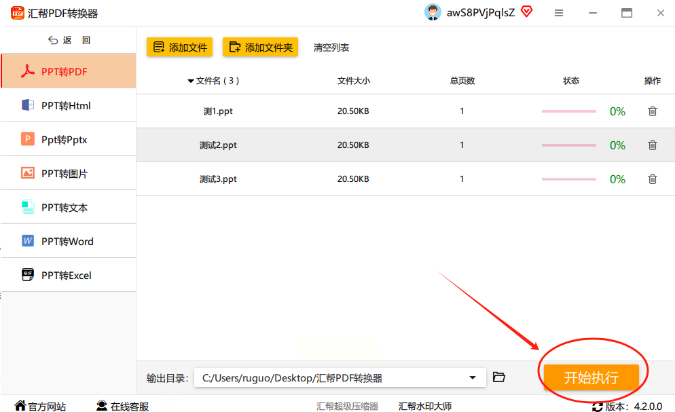This screenshot has height=412, width=675.
Task: Collapse the 文件名 column sort triangle
Action: [x=191, y=81]
